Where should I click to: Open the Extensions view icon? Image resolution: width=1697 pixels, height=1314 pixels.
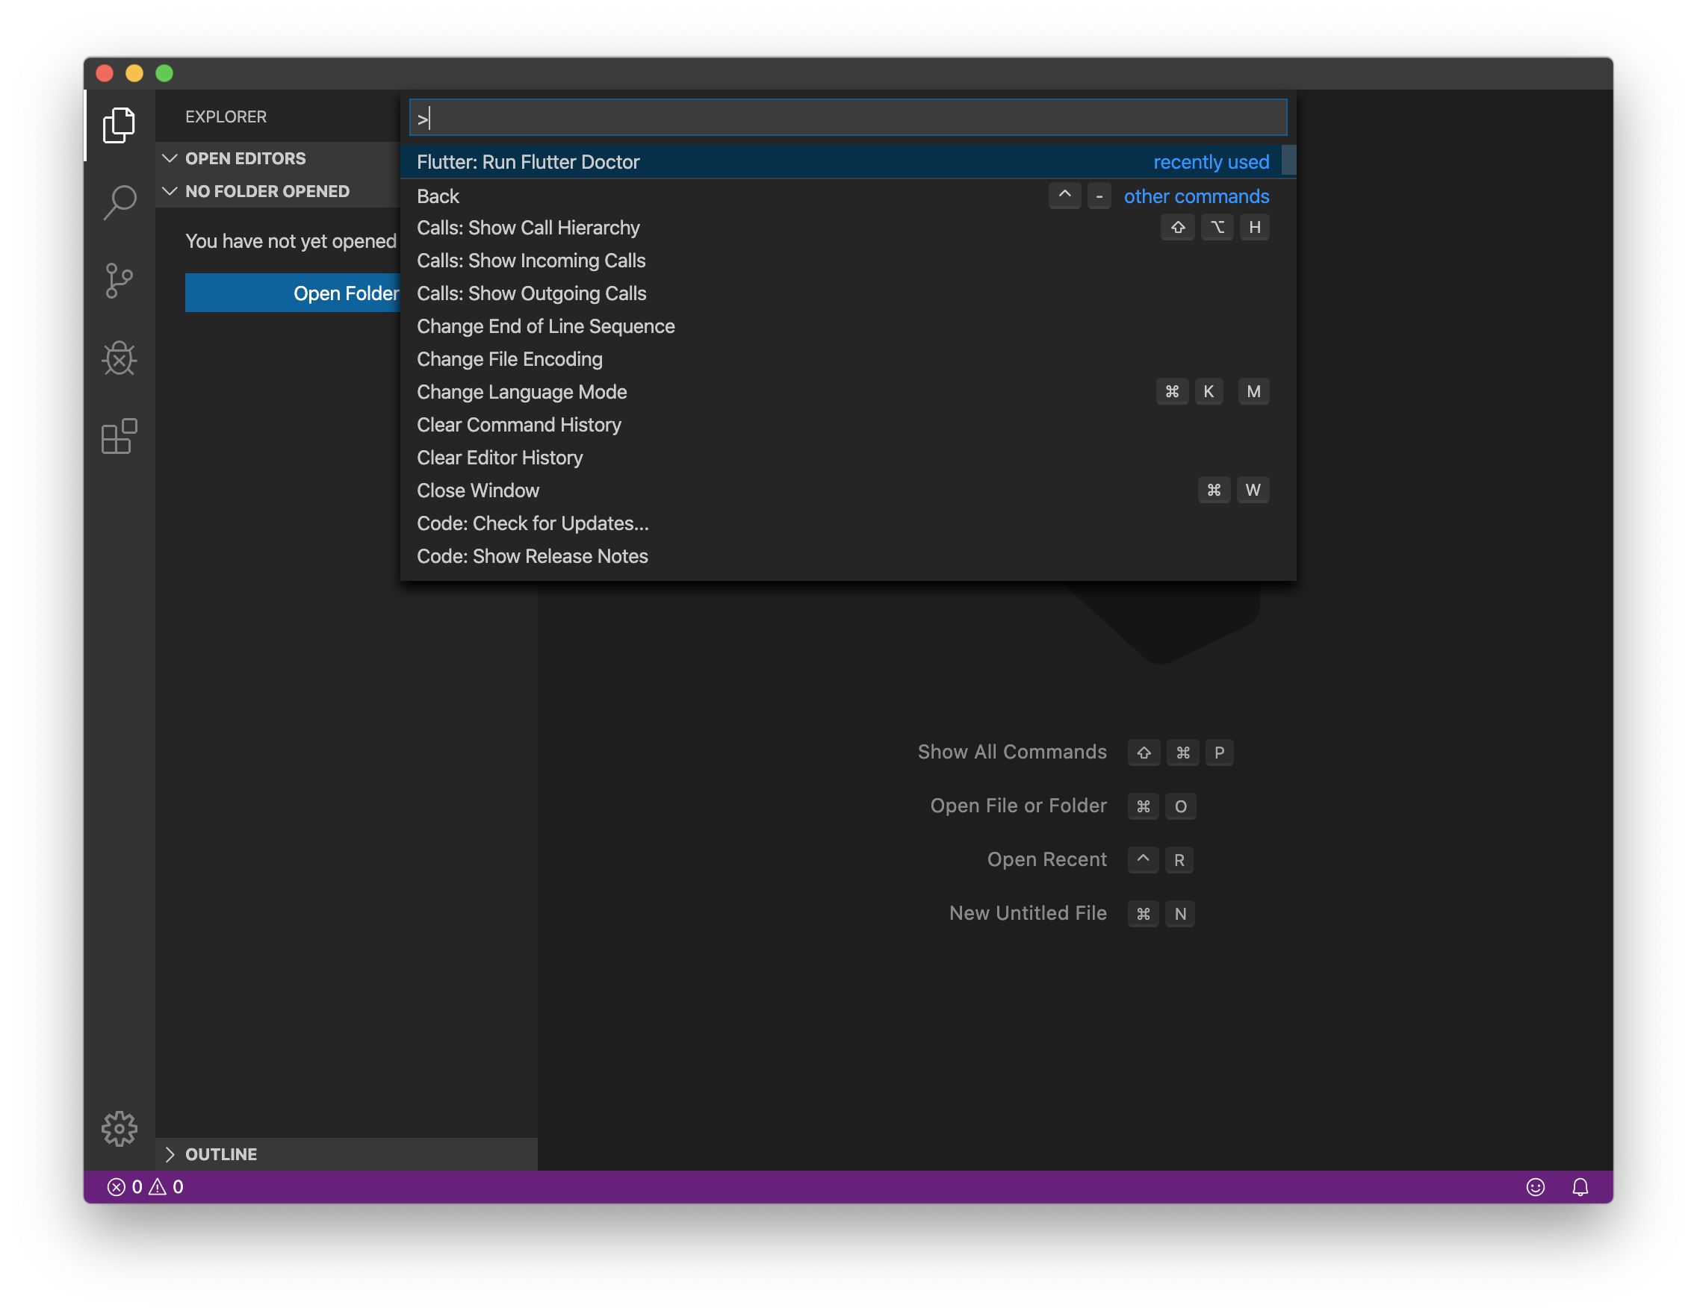pyautogui.click(x=119, y=437)
